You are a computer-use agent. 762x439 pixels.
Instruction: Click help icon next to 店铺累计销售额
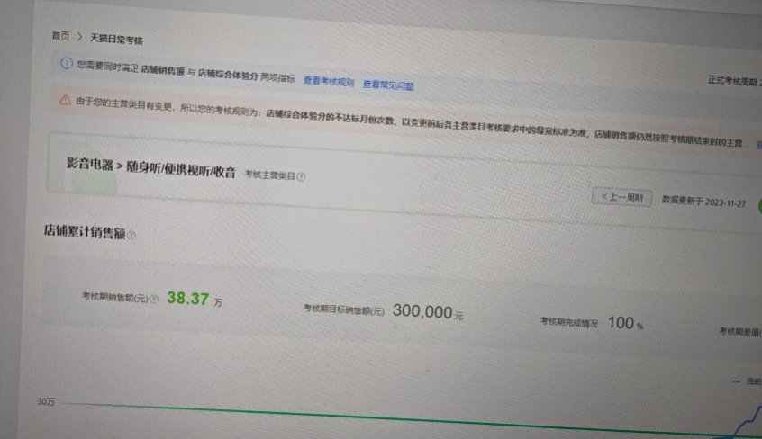click(132, 235)
